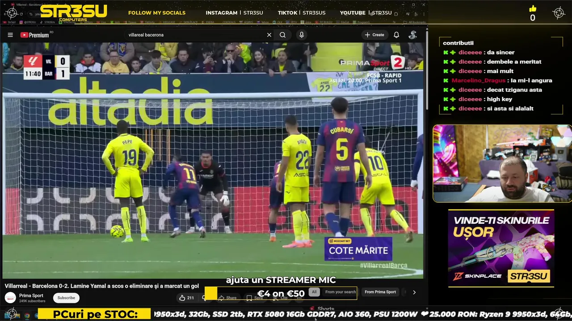Click the Share button below the video
Image resolution: width=572 pixels, height=321 pixels.
(227, 298)
